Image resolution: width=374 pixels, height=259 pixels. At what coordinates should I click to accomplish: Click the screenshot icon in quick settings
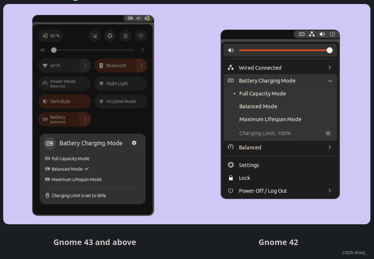[x=95, y=36]
